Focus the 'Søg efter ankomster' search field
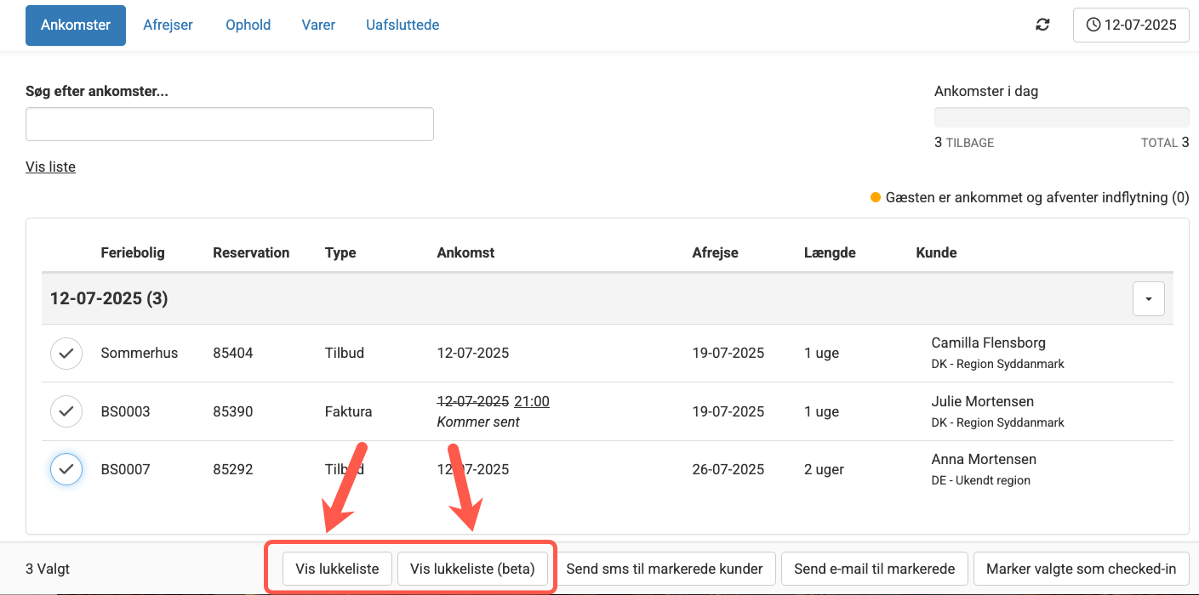Image resolution: width=1199 pixels, height=595 pixels. [x=230, y=124]
